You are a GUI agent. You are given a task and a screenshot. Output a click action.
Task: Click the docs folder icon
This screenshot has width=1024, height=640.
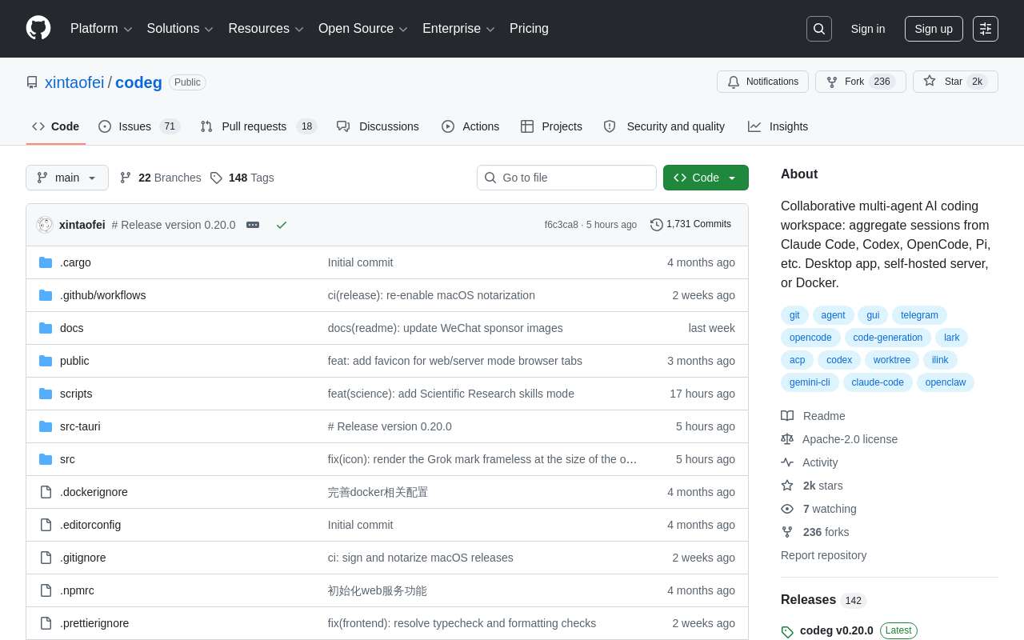pos(46,328)
